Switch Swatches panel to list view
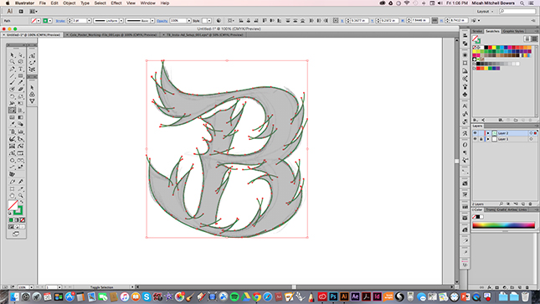540x304 pixels. [x=527, y=39]
